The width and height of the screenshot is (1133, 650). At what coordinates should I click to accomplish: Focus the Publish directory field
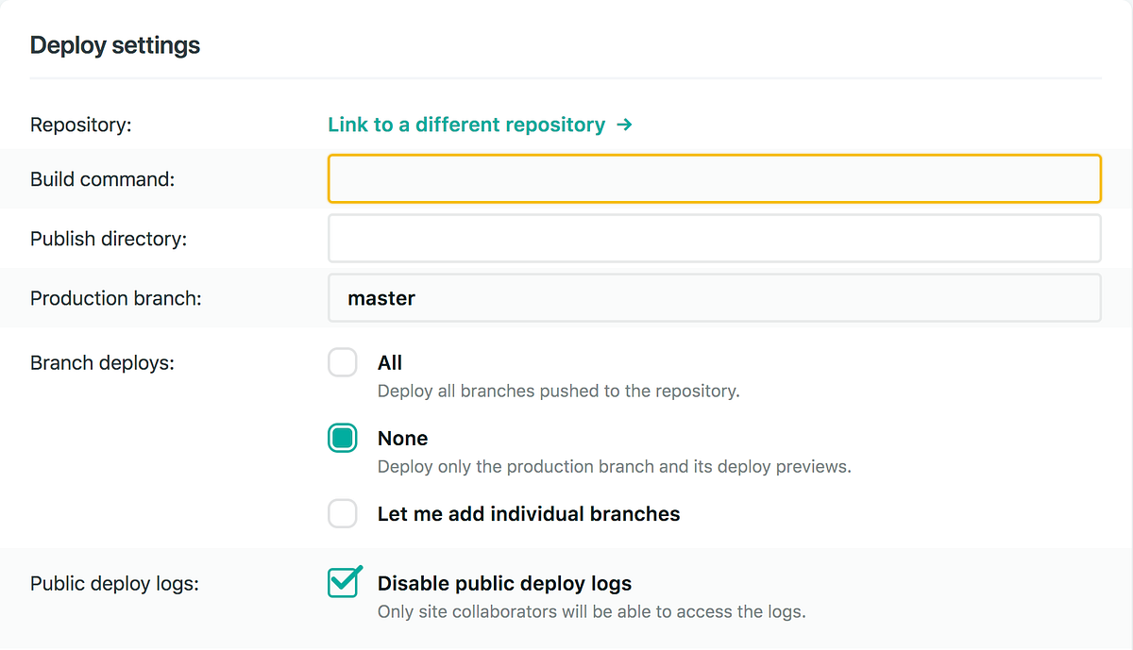[x=715, y=238]
